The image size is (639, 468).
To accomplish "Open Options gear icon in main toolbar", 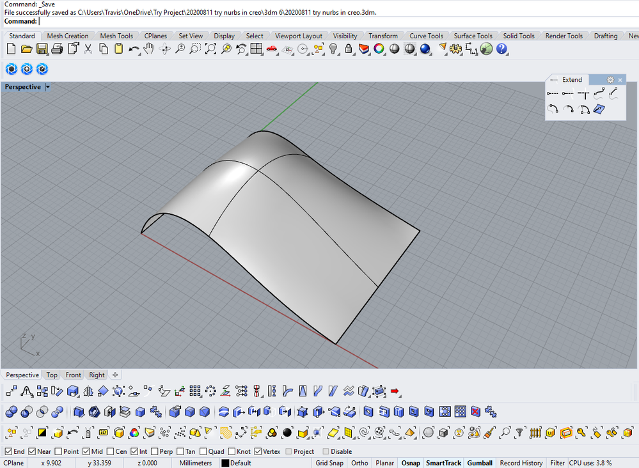I will point(455,49).
